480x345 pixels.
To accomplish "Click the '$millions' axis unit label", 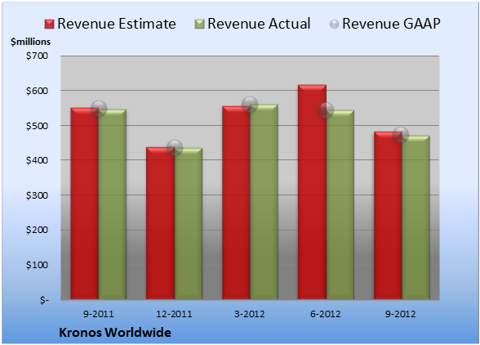I will coord(30,42).
